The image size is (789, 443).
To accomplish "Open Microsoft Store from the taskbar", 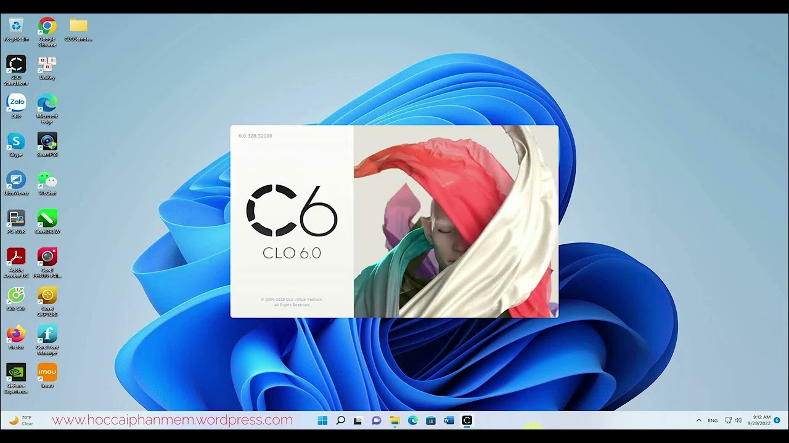I will pos(431,420).
